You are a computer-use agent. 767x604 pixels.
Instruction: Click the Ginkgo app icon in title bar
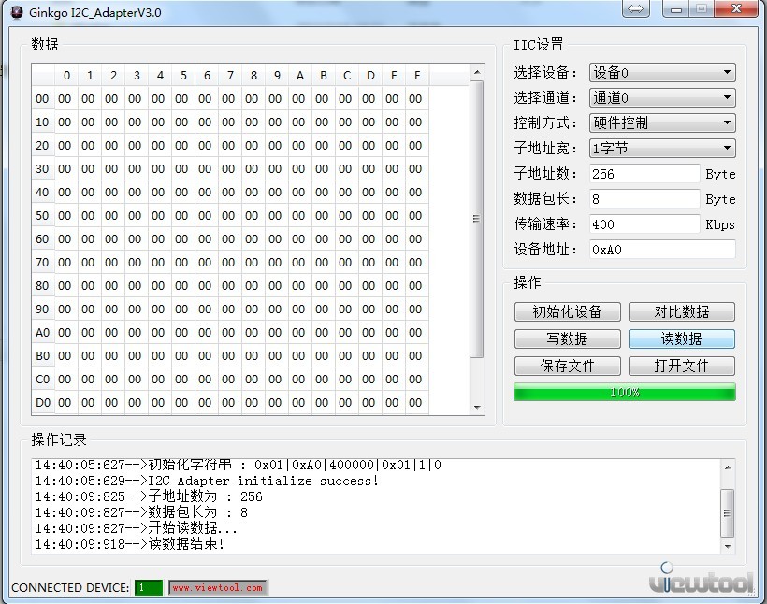(17, 12)
